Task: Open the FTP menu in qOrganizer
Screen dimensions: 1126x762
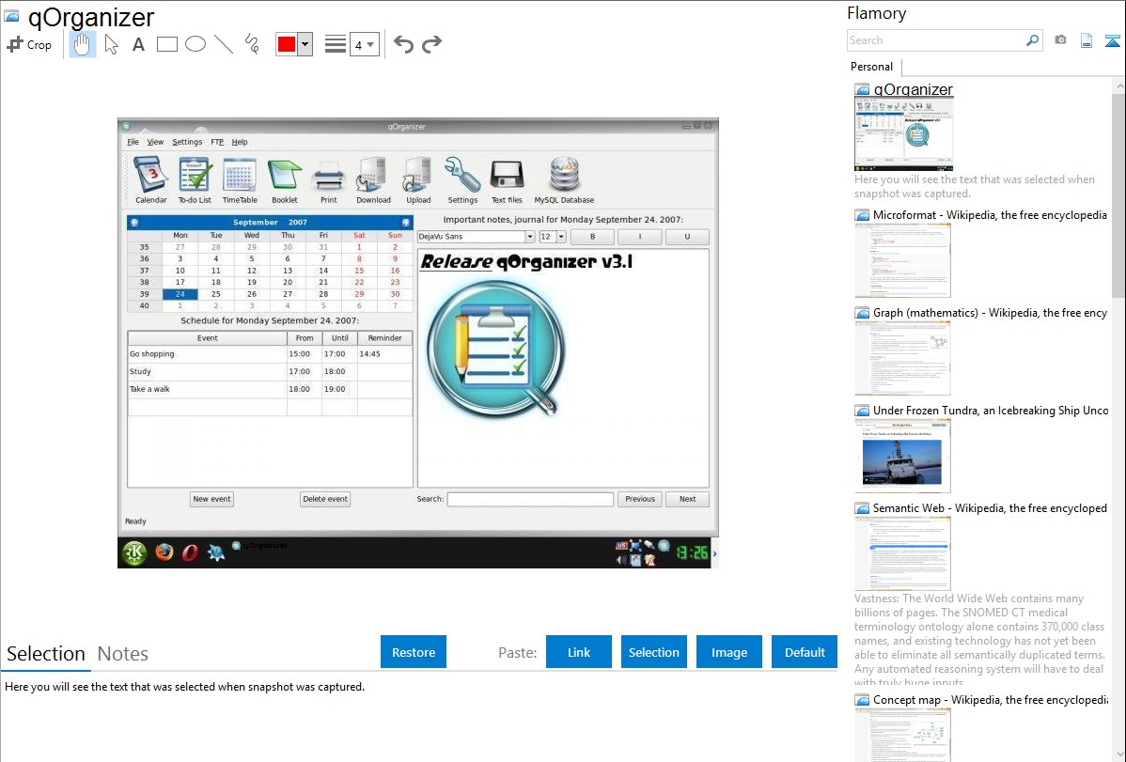Action: pos(217,142)
